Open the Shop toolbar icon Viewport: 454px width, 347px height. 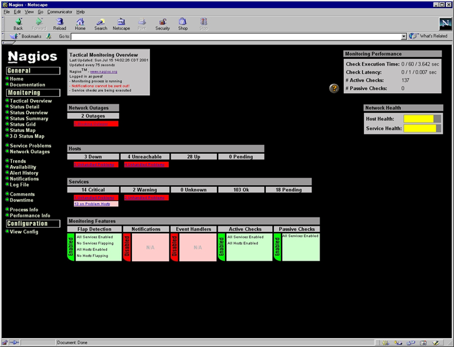tap(183, 22)
